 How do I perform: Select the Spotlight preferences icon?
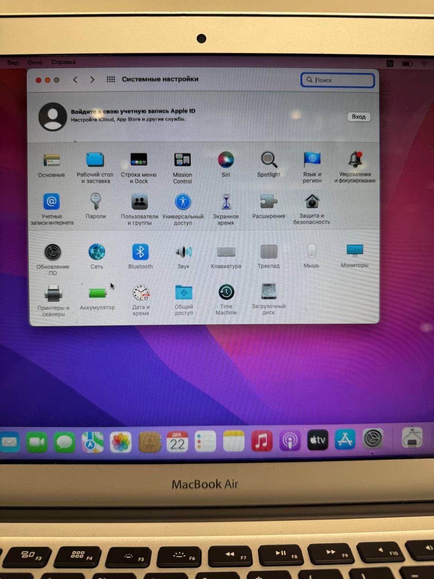pos(269,160)
